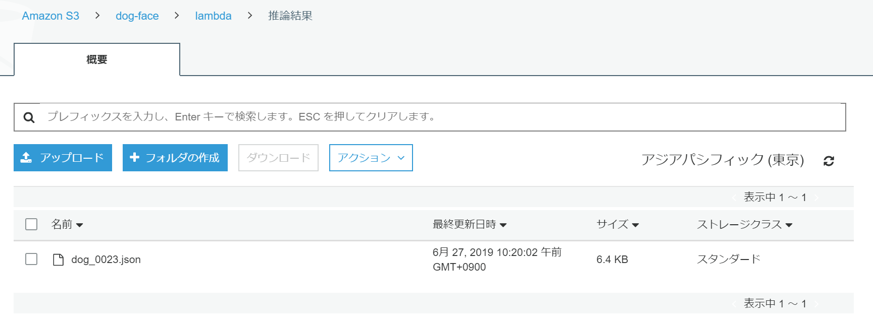The width and height of the screenshot is (873, 323).
Task: Sort by 最終更新日時 column
Action: pos(469,224)
